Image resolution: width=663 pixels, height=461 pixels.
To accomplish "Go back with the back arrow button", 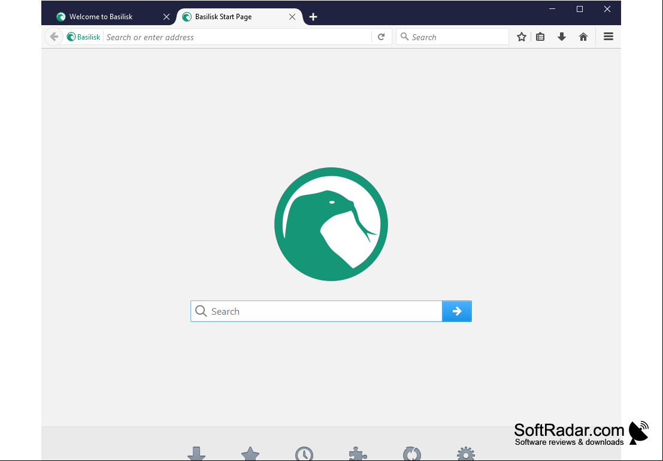I will coord(54,37).
